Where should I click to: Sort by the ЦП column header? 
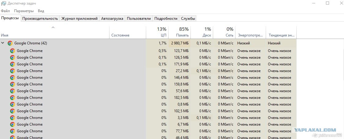(x=157, y=32)
